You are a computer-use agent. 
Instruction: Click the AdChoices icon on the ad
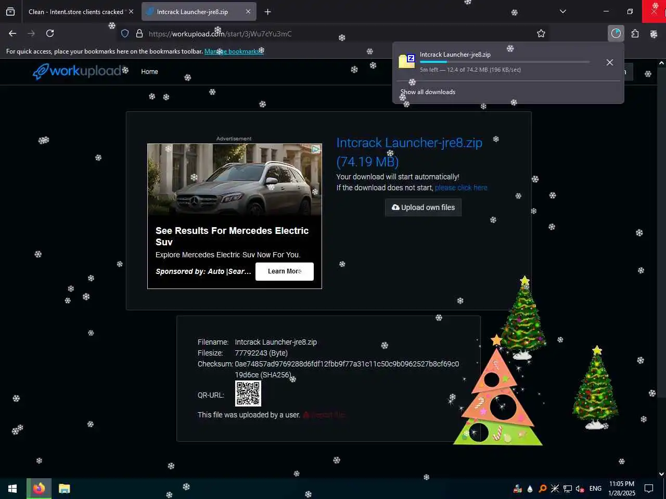click(x=316, y=149)
